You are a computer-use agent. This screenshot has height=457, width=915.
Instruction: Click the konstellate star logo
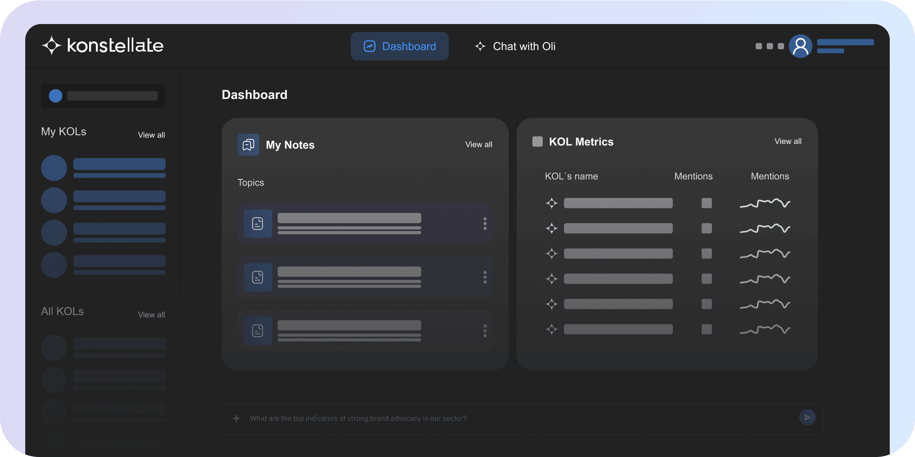[x=52, y=46]
